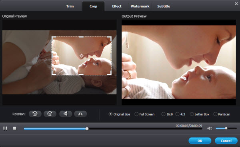The width and height of the screenshot is (240, 147).
Task: Stop the video playback
Action: click(15, 128)
